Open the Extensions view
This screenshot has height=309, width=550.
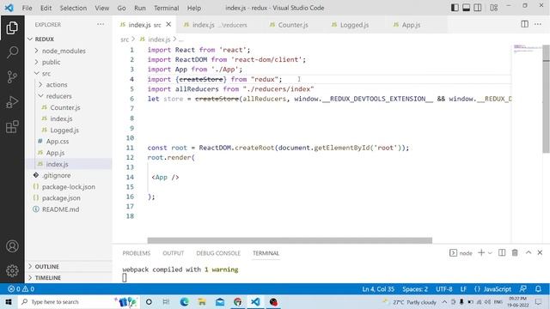click(12, 127)
